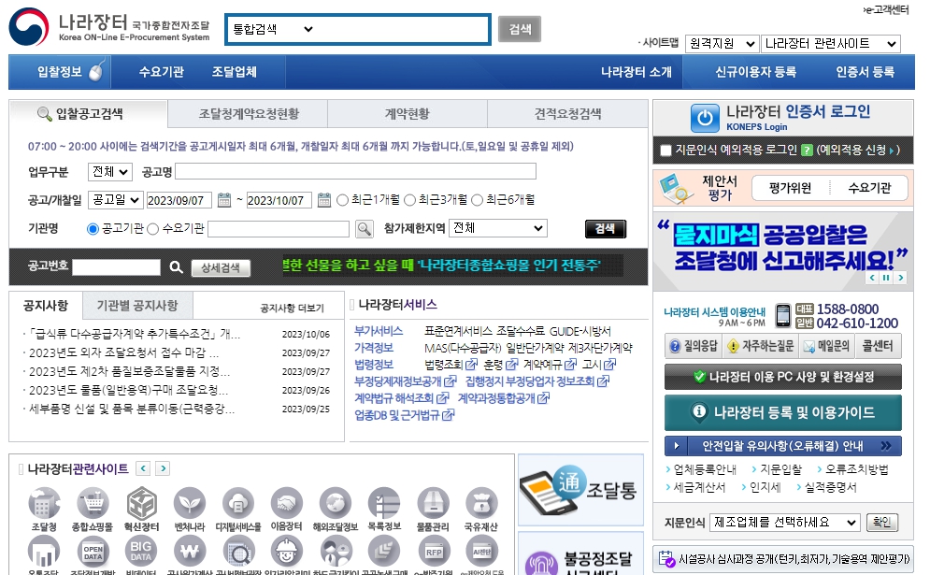Open calendar picker for start date 2023/09/07
Image resolution: width=930 pixels, height=575 pixels.
click(223, 200)
